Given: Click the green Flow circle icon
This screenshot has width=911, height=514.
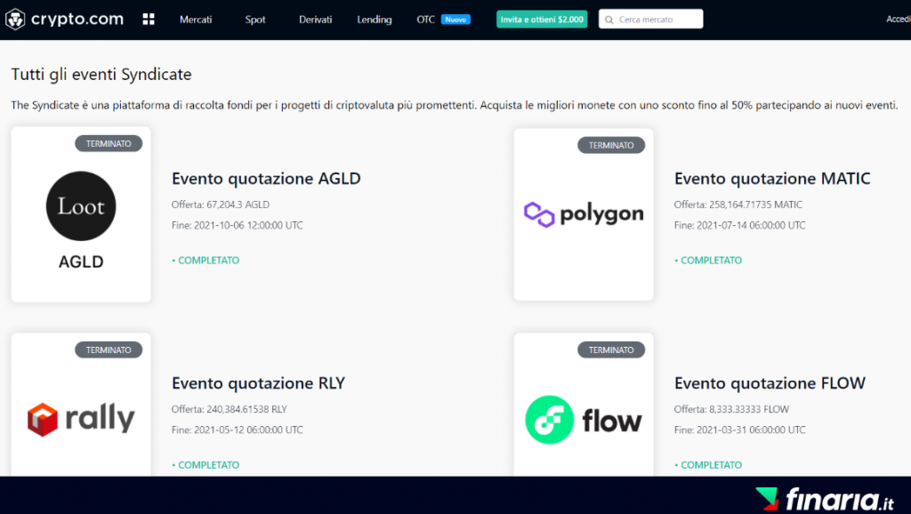Looking at the screenshot, I should 550,420.
